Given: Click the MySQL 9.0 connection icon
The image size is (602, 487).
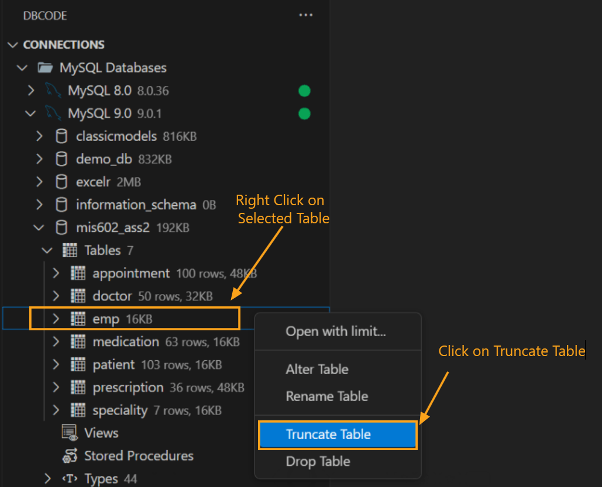Looking at the screenshot, I should (53, 113).
